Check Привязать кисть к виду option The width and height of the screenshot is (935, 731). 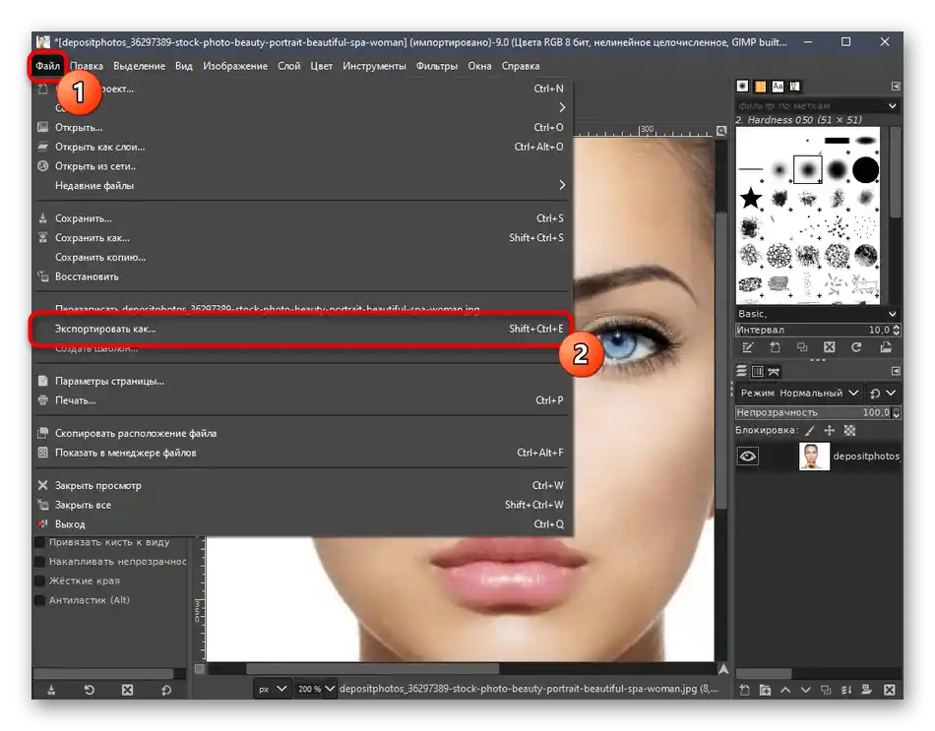click(40, 542)
